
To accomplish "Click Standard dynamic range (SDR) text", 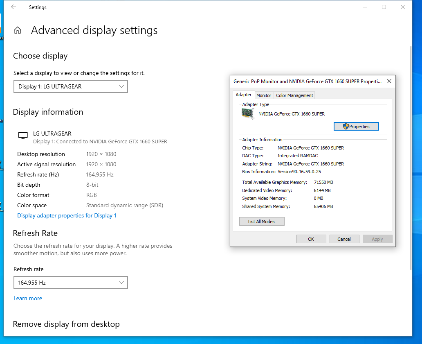I will (x=125, y=206).
